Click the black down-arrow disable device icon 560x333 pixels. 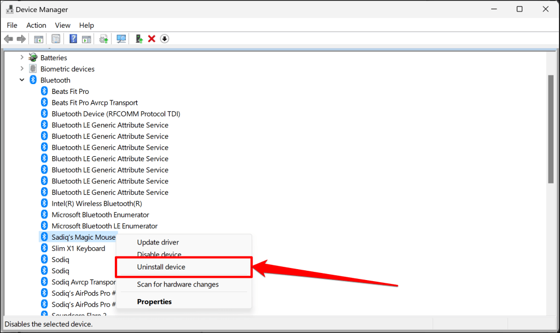[165, 39]
